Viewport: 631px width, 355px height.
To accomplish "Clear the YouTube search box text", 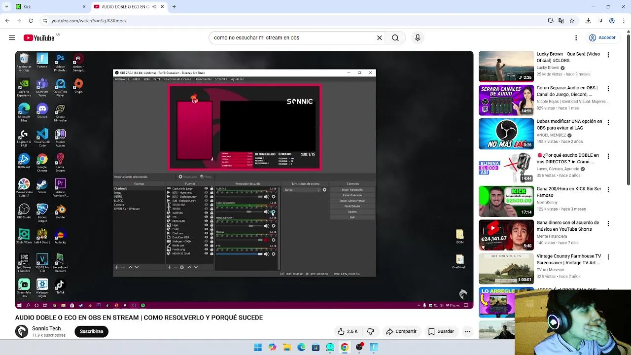I will click(x=380, y=37).
